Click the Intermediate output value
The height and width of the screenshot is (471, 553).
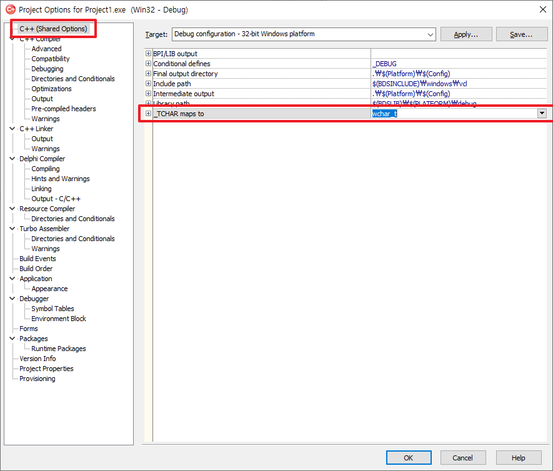[x=411, y=94]
